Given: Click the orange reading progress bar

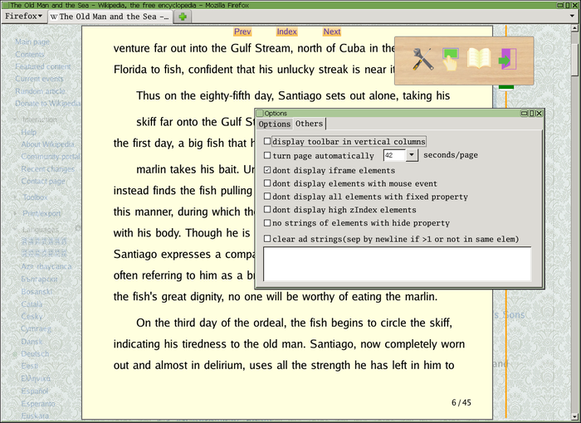Looking at the screenshot, I should 505,222.
